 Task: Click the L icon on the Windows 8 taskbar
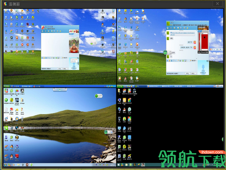point(134,165)
